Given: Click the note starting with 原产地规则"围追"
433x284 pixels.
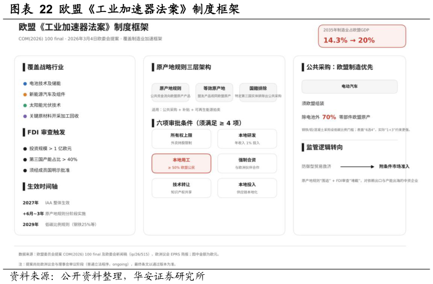Looking at the screenshot, I should [360, 181].
